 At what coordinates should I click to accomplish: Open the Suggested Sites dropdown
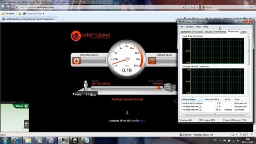click(x=34, y=14)
